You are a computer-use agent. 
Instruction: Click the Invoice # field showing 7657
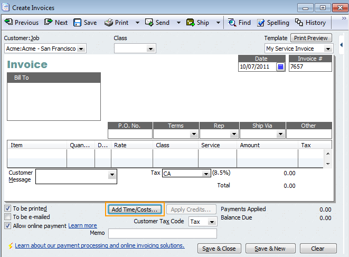click(x=310, y=66)
